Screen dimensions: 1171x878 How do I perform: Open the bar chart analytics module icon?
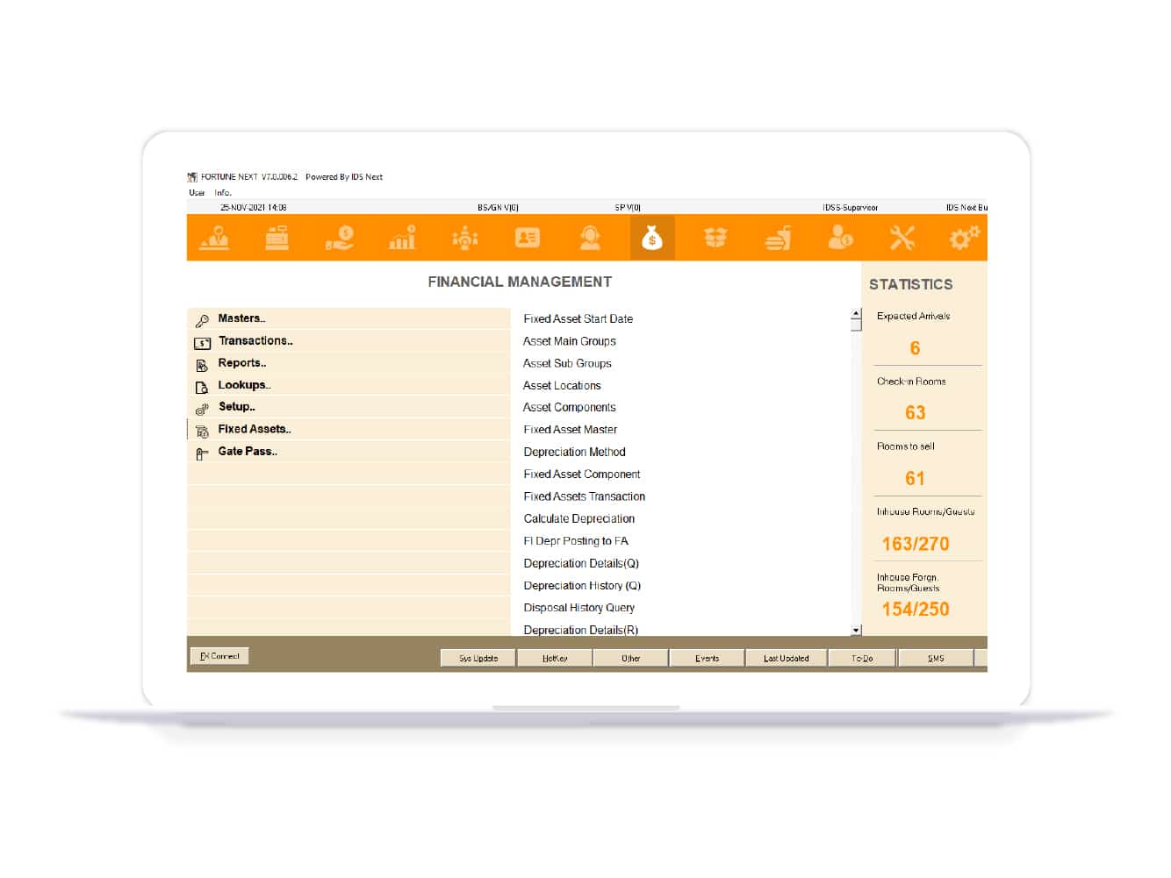click(402, 238)
